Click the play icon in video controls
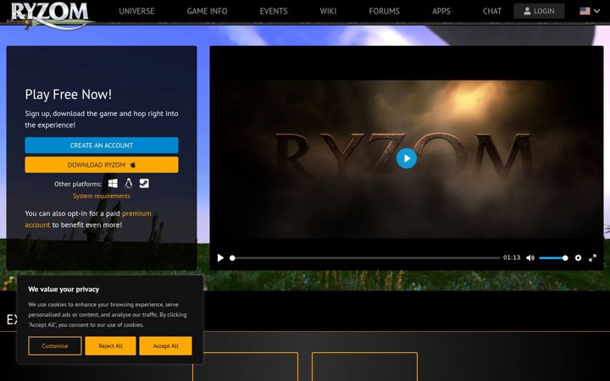Viewport: 610px width, 381px height. (x=220, y=257)
